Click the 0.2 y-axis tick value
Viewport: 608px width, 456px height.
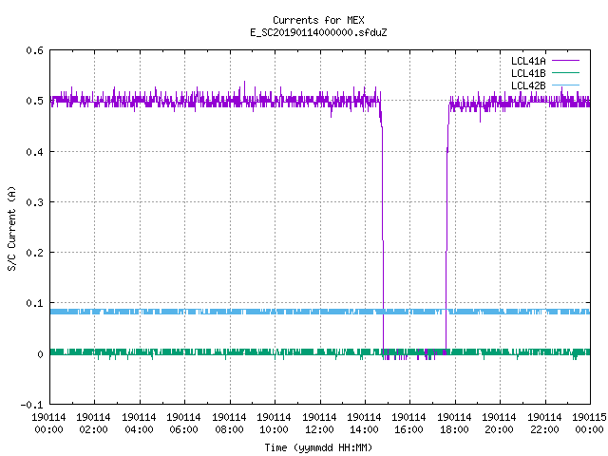(x=34, y=253)
